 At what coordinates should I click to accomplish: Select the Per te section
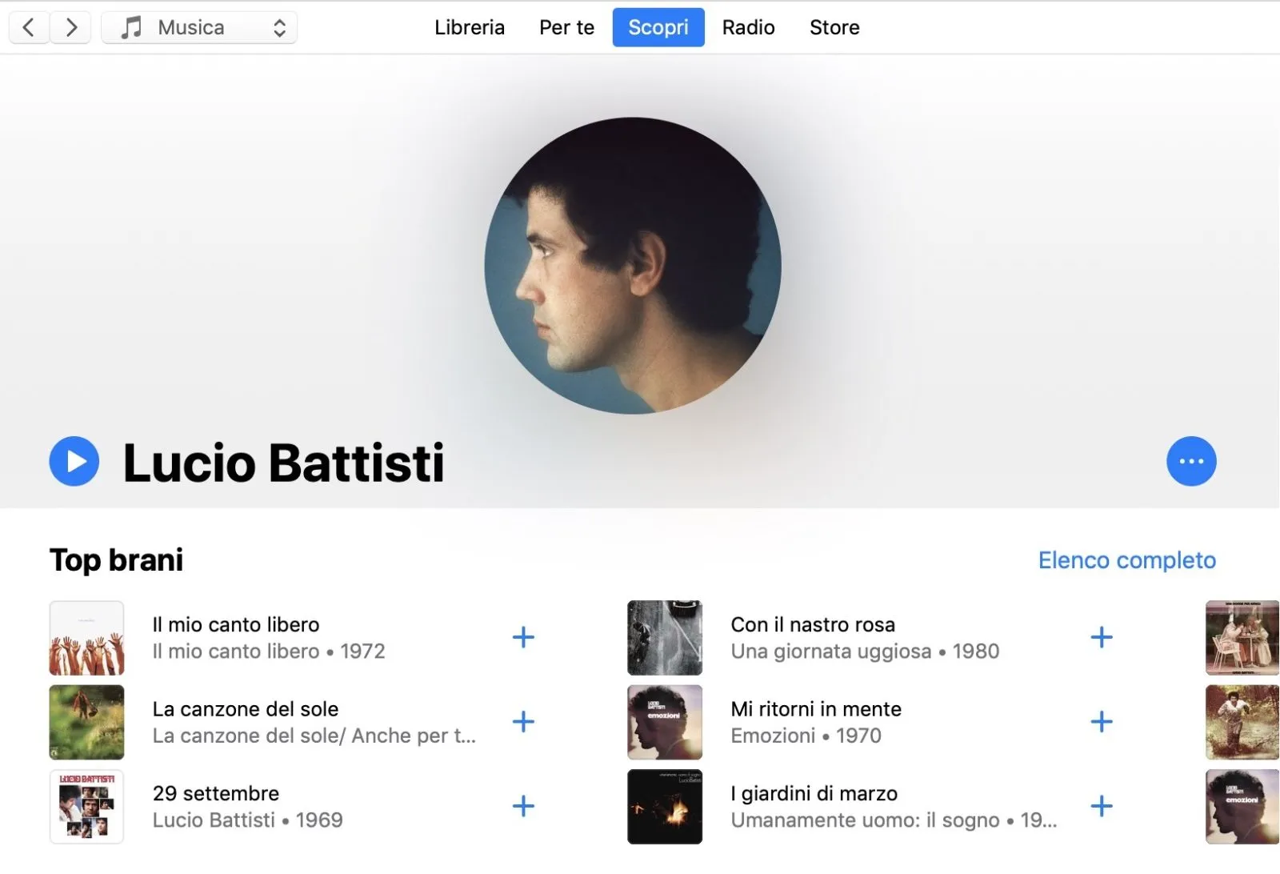pyautogui.click(x=566, y=27)
